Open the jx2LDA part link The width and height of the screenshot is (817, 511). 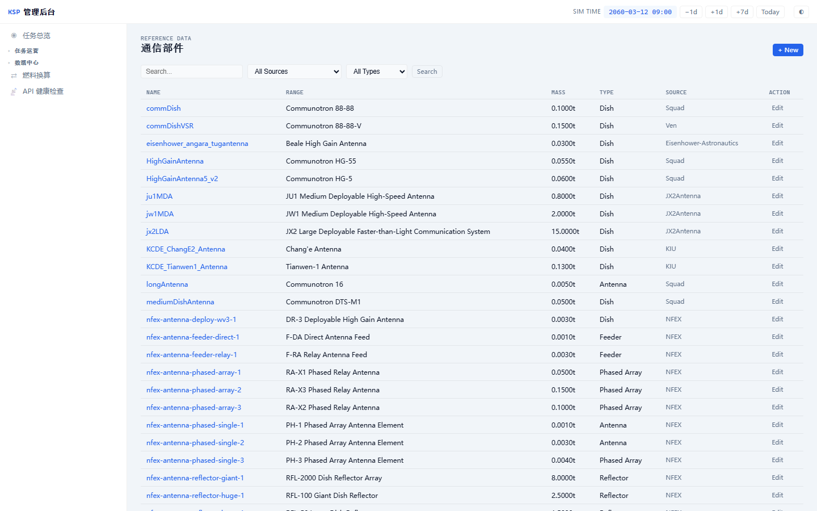157,231
